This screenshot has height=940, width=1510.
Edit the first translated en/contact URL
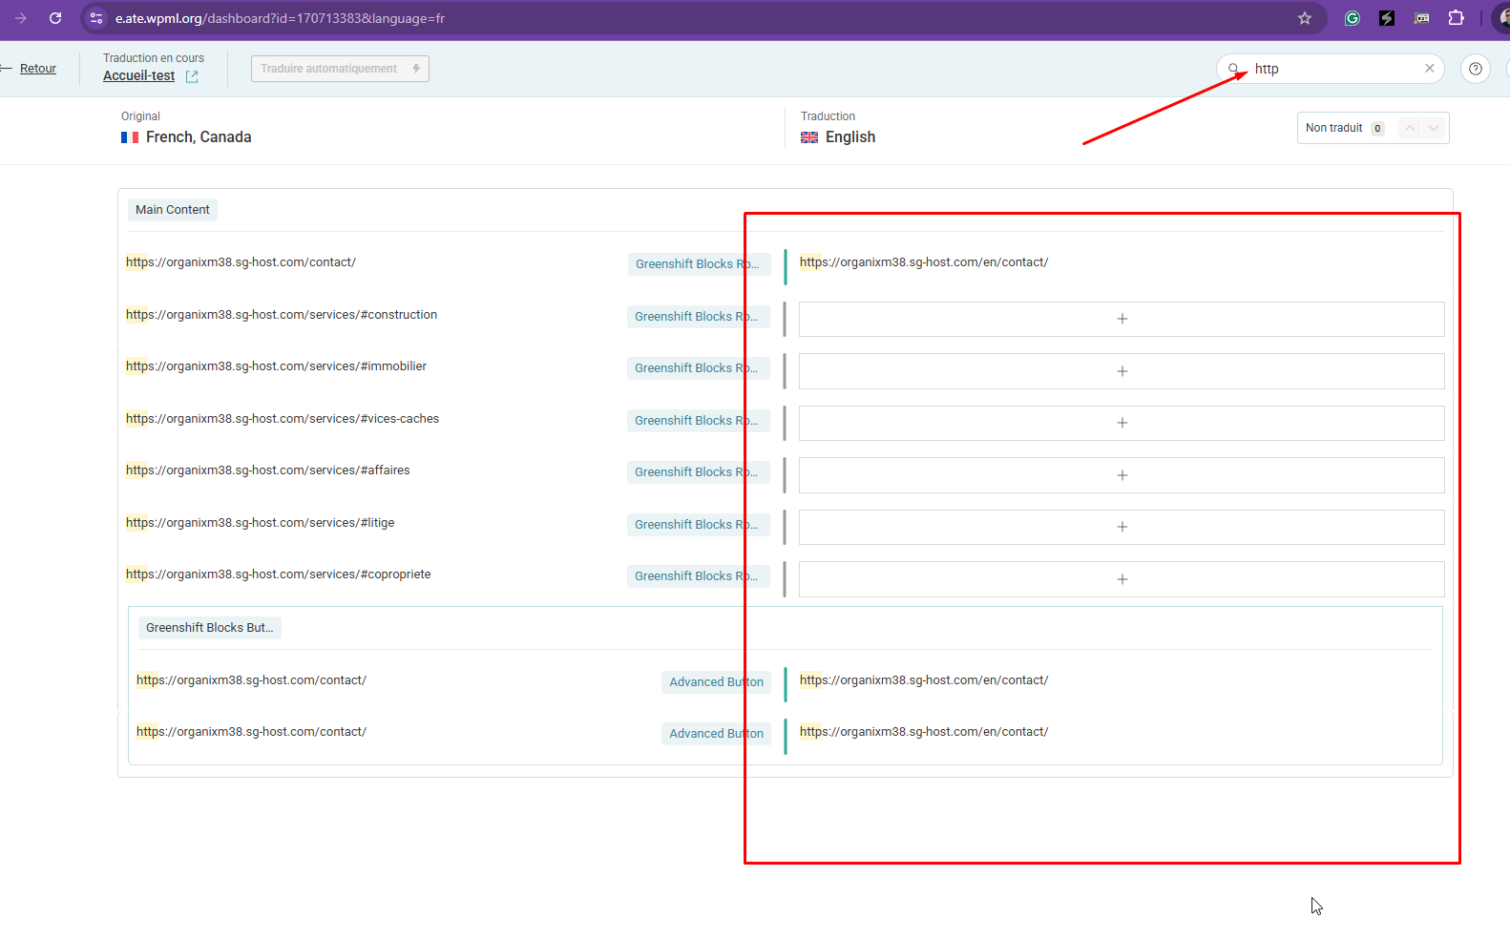click(924, 262)
